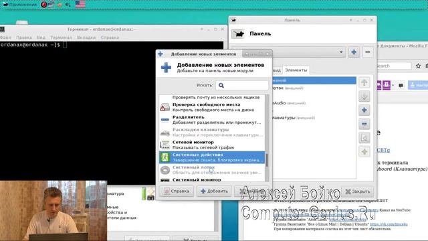The width and height of the screenshot is (428, 241).
Task: Click the Firefox Search field
Action: click(393, 66)
